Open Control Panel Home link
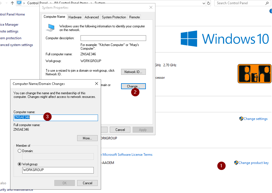 pos(12,14)
